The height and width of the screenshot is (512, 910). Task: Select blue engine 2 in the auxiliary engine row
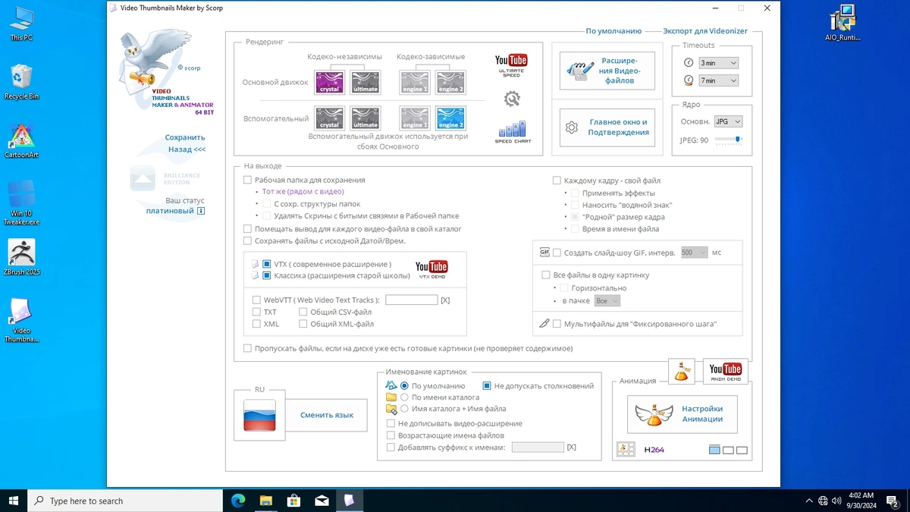(x=450, y=118)
